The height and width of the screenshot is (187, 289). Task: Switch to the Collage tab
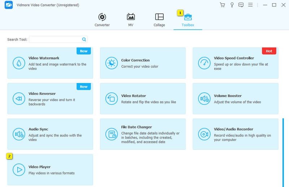pyautogui.click(x=159, y=20)
